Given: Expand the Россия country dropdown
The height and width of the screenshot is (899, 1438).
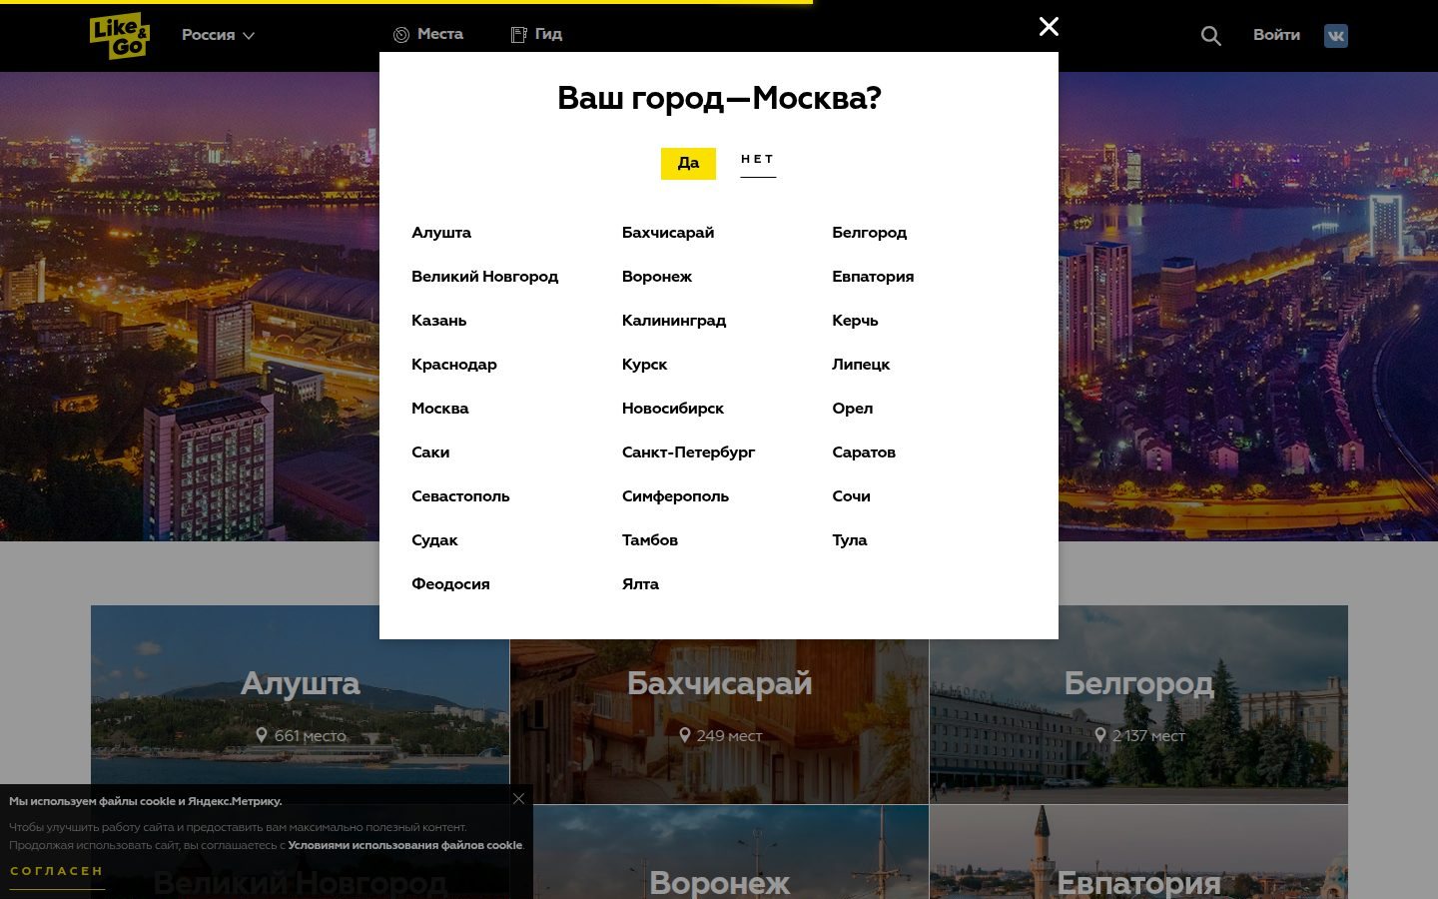Looking at the screenshot, I should click(218, 35).
